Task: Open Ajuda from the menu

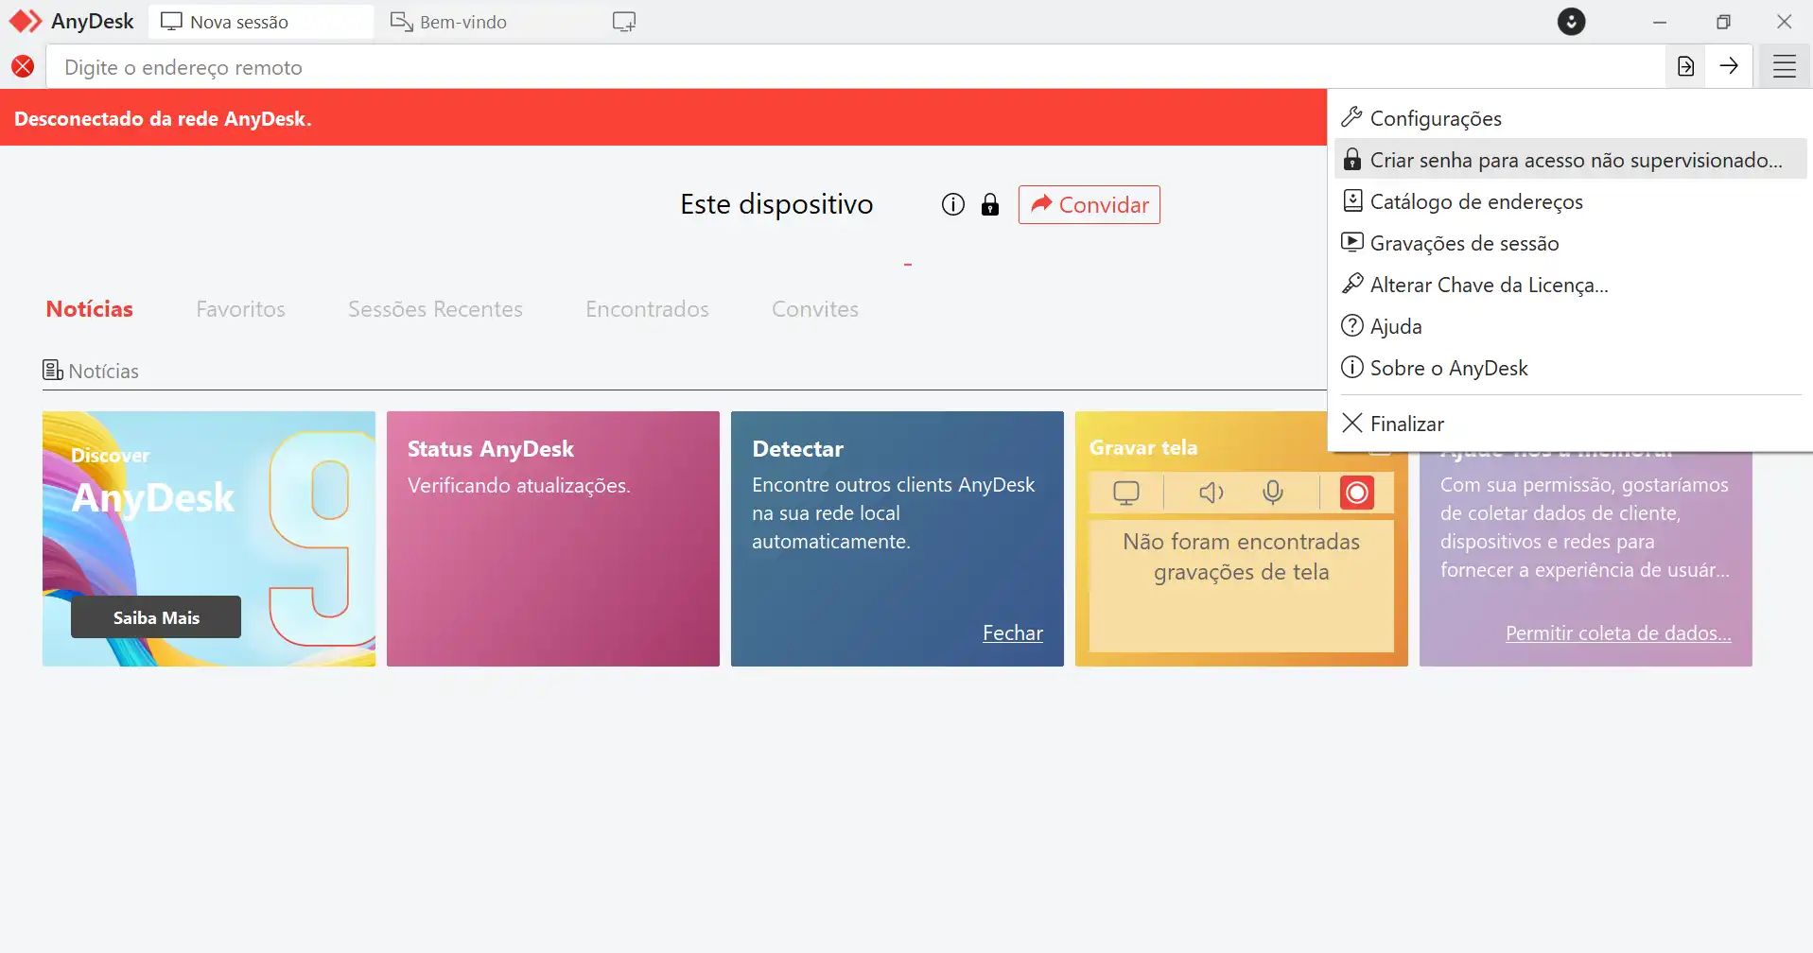Action: tap(1570, 326)
